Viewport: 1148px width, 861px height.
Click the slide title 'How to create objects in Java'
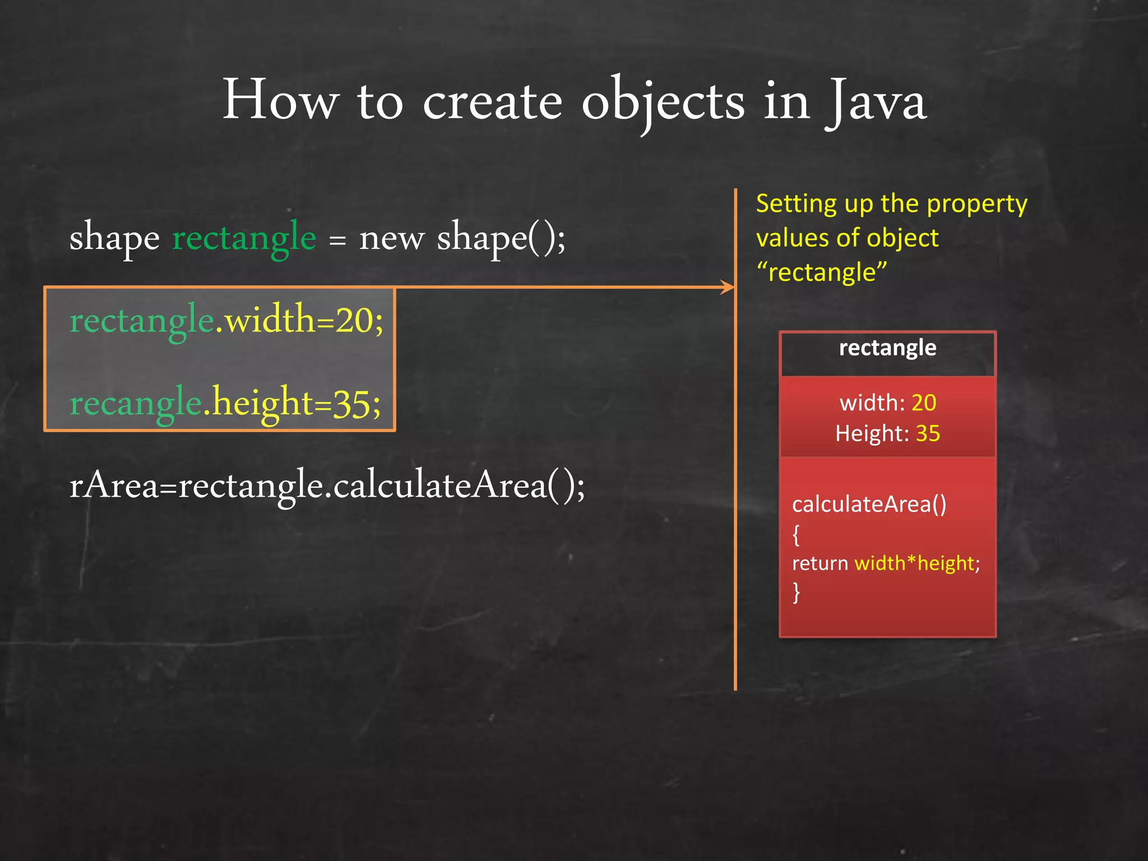[x=574, y=101]
